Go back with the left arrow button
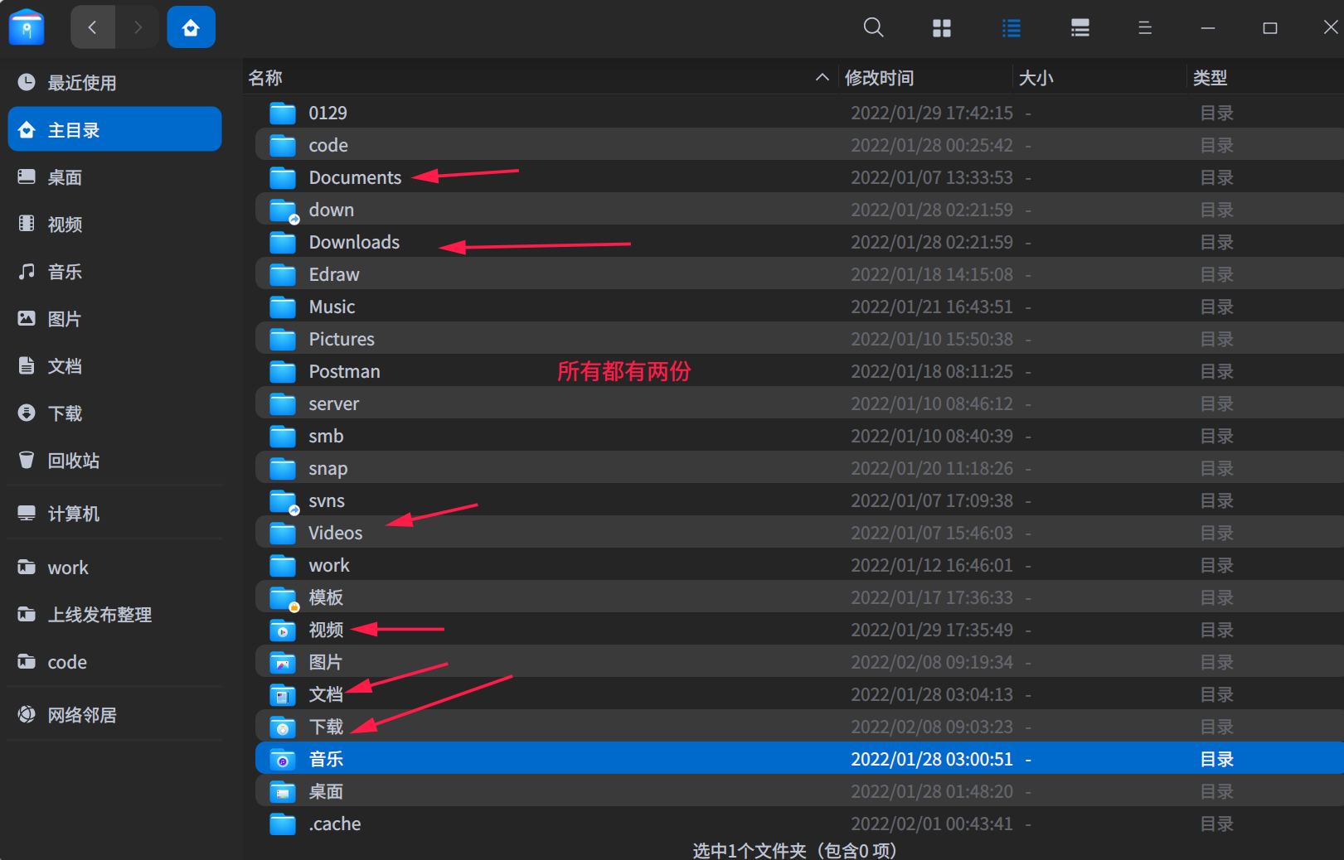 coord(92,27)
